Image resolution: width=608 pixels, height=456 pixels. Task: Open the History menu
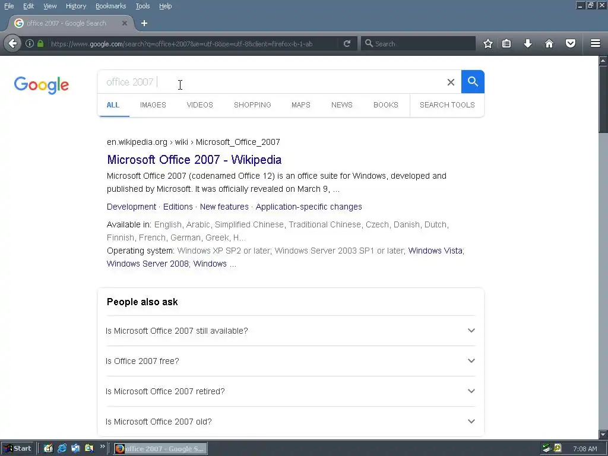pos(75,6)
